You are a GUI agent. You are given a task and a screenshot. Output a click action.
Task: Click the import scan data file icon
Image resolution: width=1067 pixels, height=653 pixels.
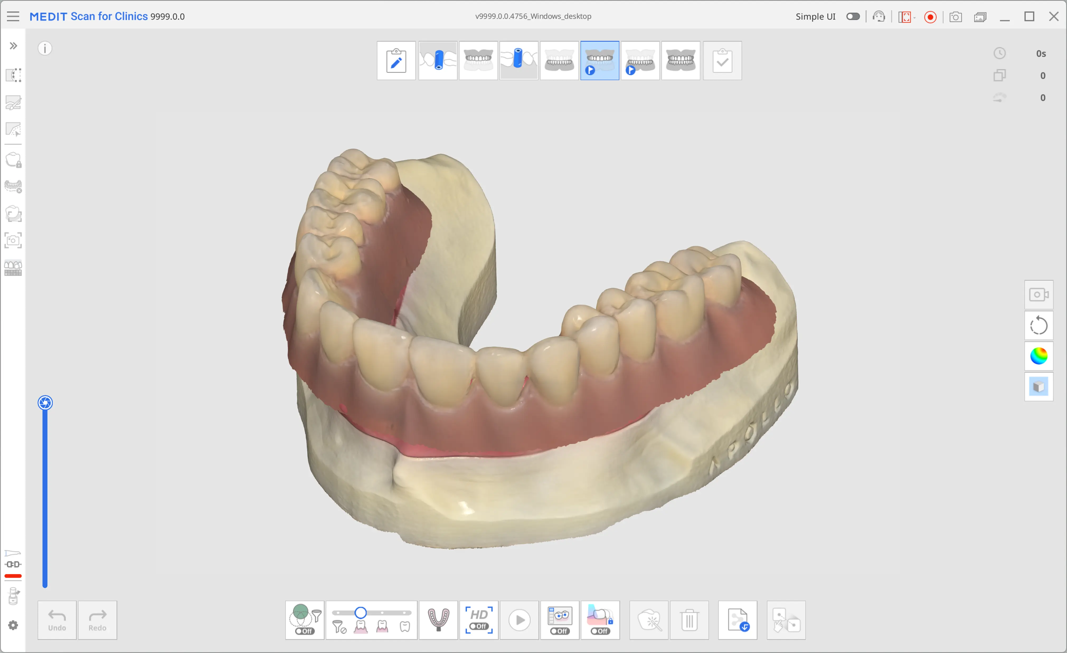tap(738, 620)
